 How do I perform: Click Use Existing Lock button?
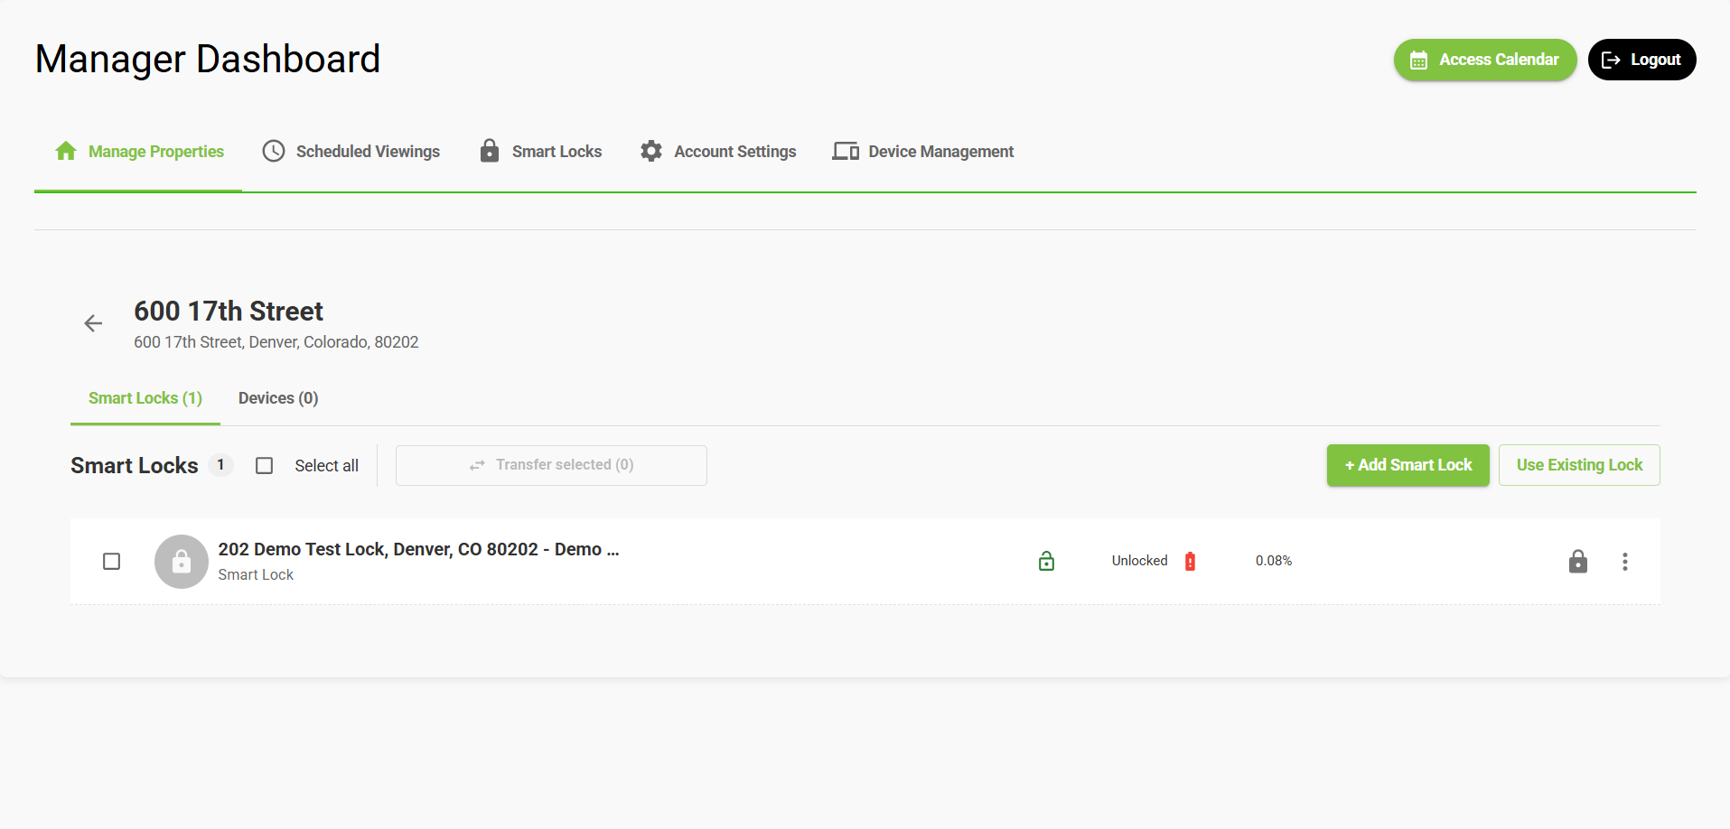pos(1579,465)
